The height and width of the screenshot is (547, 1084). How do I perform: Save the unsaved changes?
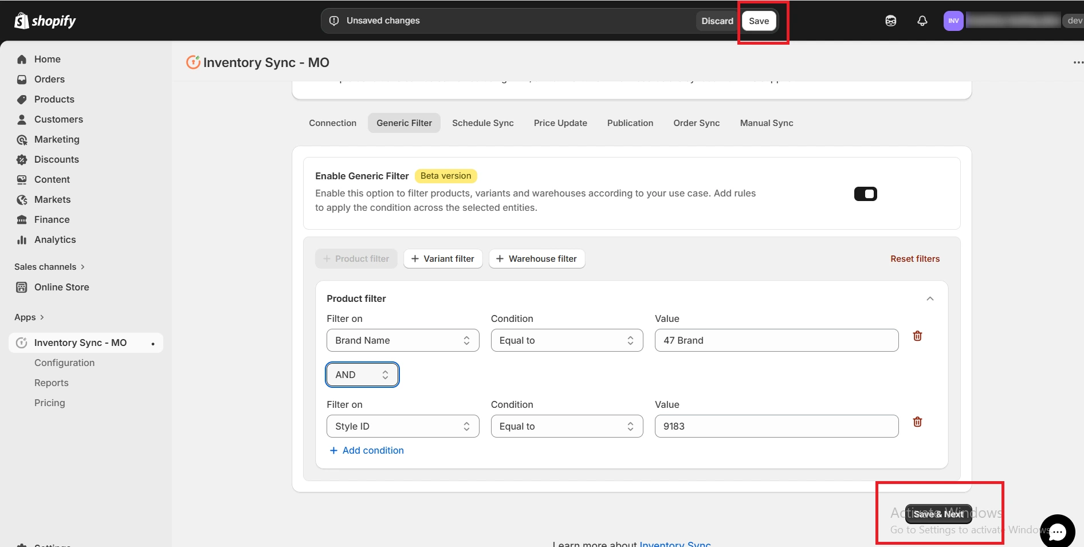click(759, 21)
